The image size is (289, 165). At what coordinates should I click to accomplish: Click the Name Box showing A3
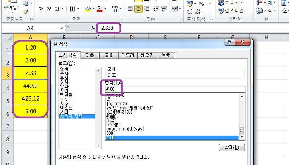(31, 28)
